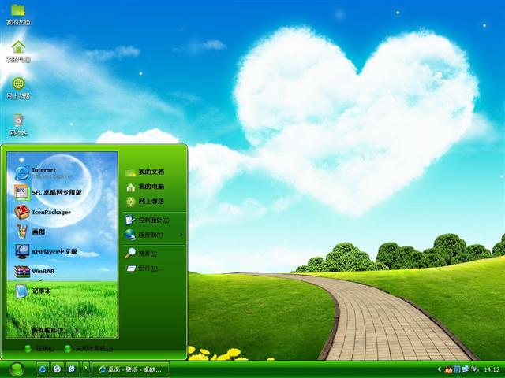Click the 14:12 taskbar clock
505x378 pixels.
pos(492,370)
